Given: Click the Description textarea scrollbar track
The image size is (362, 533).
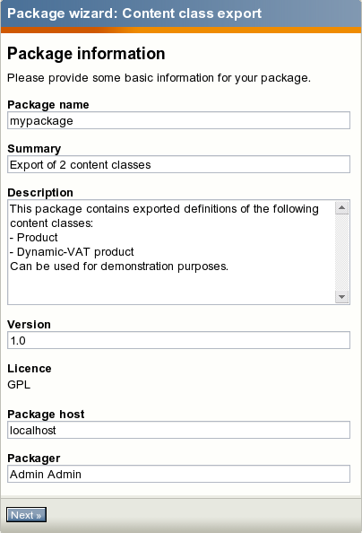Looking at the screenshot, I should (341, 252).
